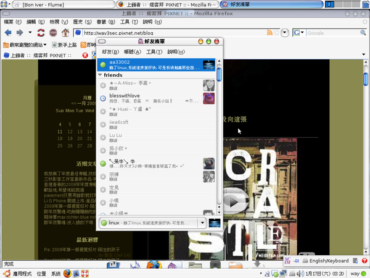Image resolution: width=370 pixels, height=278 pixels.
Task: Select the blesswithlove contact
Action: coord(157,98)
